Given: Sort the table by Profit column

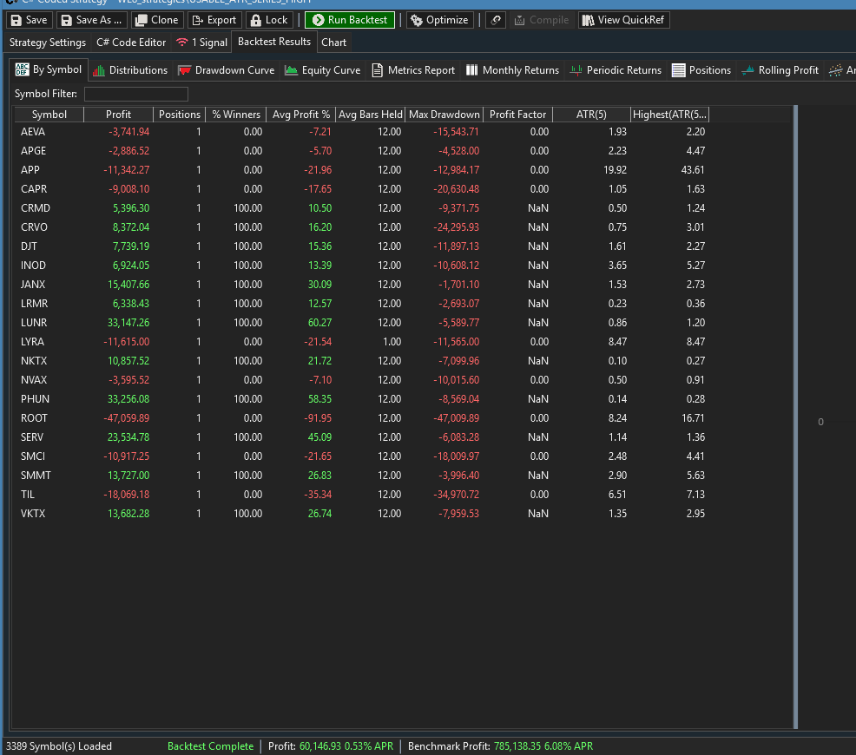Looking at the screenshot, I should coord(118,115).
